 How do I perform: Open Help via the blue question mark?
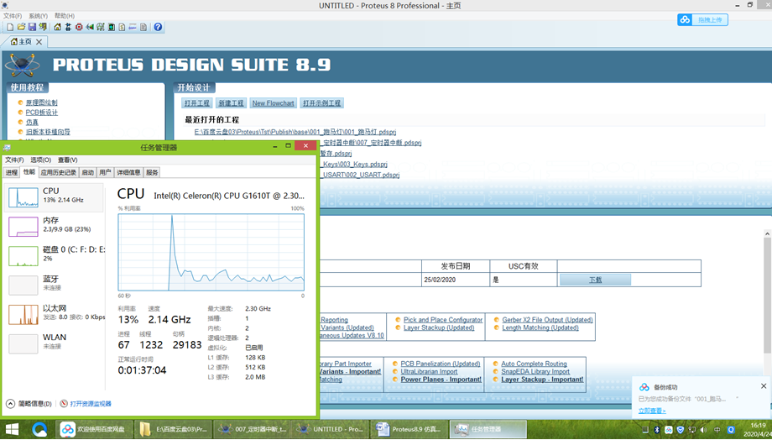point(158,27)
